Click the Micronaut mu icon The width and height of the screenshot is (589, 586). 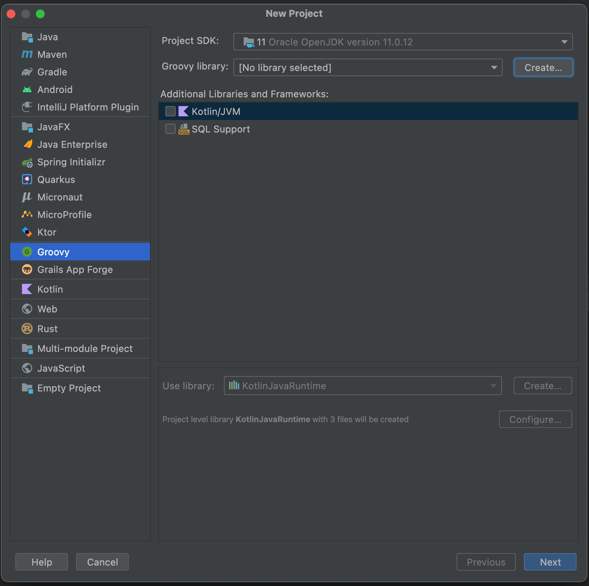coord(27,197)
